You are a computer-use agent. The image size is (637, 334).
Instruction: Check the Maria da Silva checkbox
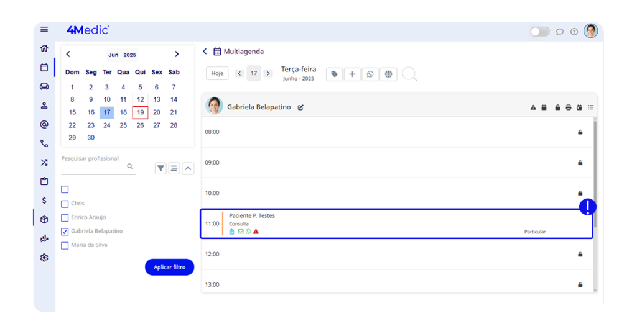click(65, 246)
